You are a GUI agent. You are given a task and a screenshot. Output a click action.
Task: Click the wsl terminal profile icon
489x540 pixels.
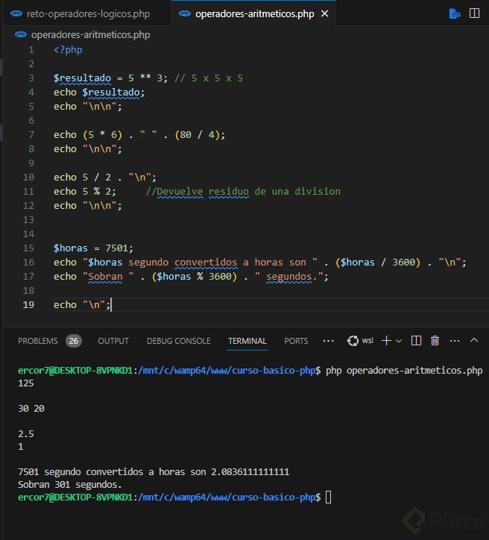(x=353, y=341)
